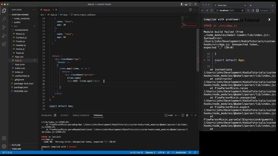The image size is (278, 156).
Task: Click 'src' in the editor breadcrumb
Action: coord(42,15)
